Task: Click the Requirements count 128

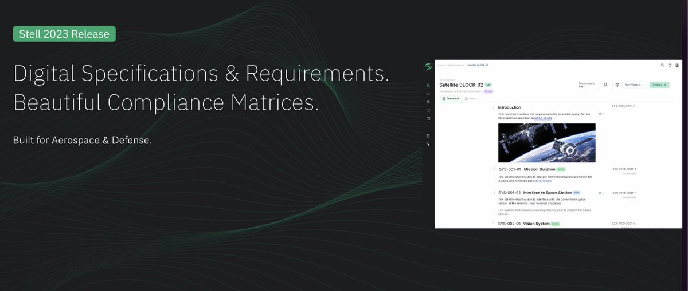Action: pos(581,87)
